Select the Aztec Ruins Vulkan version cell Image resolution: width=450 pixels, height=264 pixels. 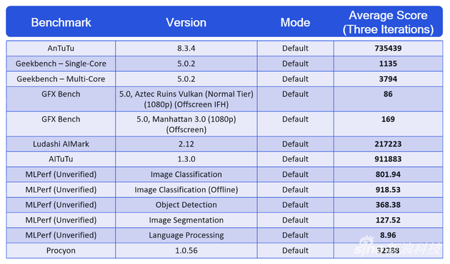pos(186,99)
